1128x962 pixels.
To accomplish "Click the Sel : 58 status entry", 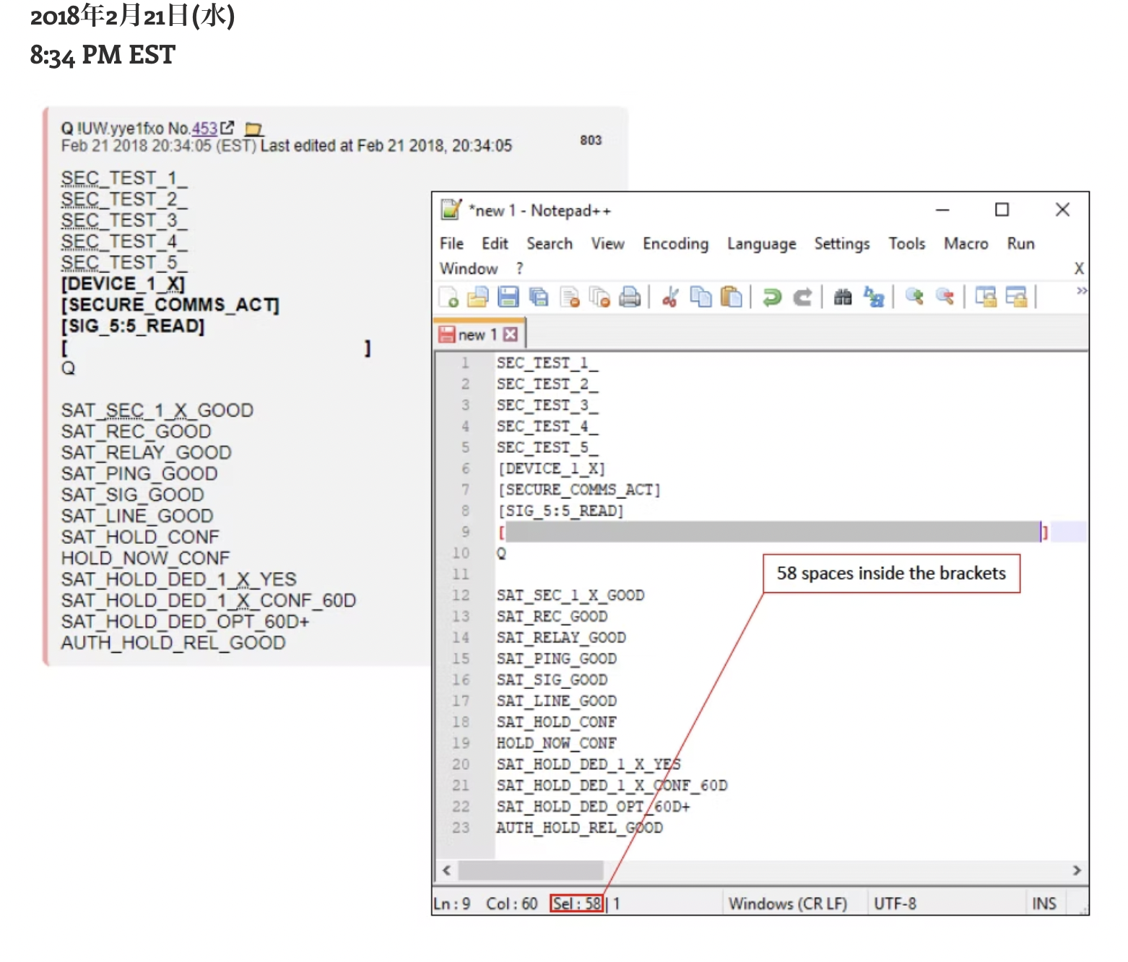I will [x=577, y=903].
